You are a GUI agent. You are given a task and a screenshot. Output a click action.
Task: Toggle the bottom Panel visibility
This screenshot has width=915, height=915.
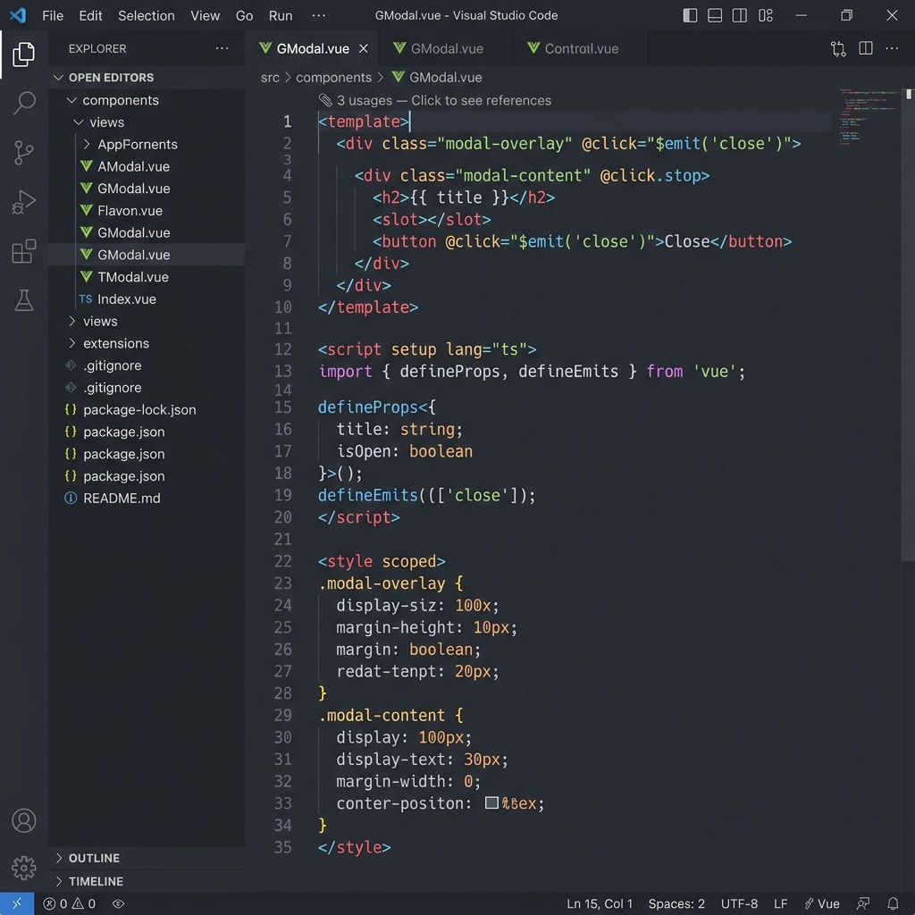pyautogui.click(x=715, y=15)
